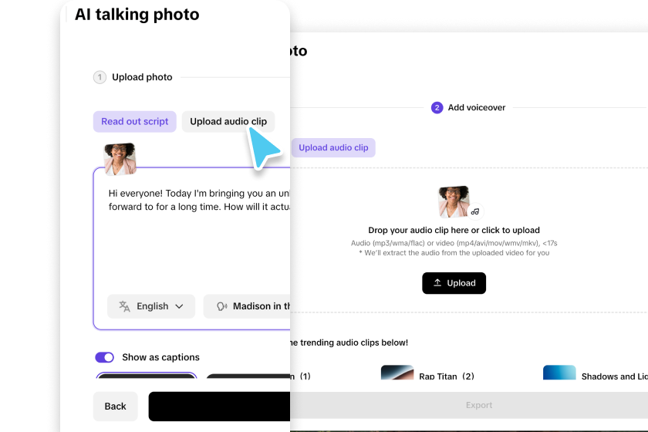Click the Export button
This screenshot has height=432, width=648.
click(478, 405)
